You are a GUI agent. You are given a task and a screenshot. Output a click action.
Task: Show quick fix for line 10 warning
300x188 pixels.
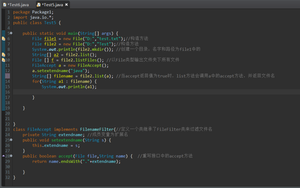coord(3,60)
